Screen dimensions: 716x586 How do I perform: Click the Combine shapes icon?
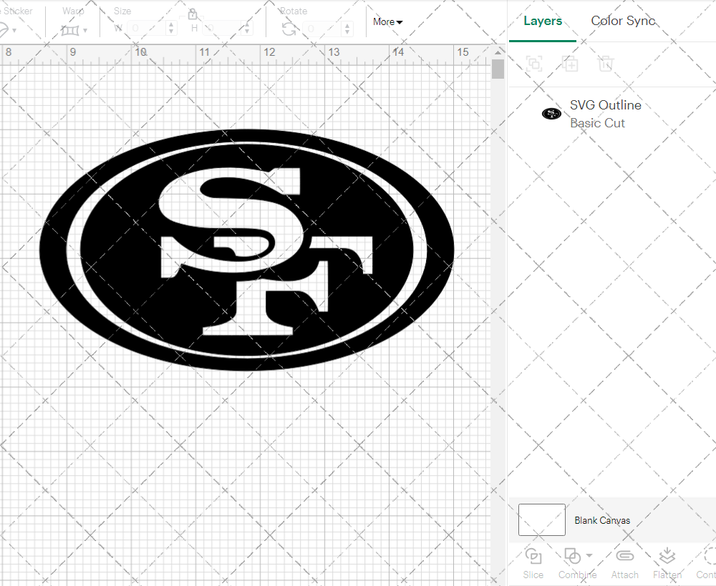tap(572, 556)
